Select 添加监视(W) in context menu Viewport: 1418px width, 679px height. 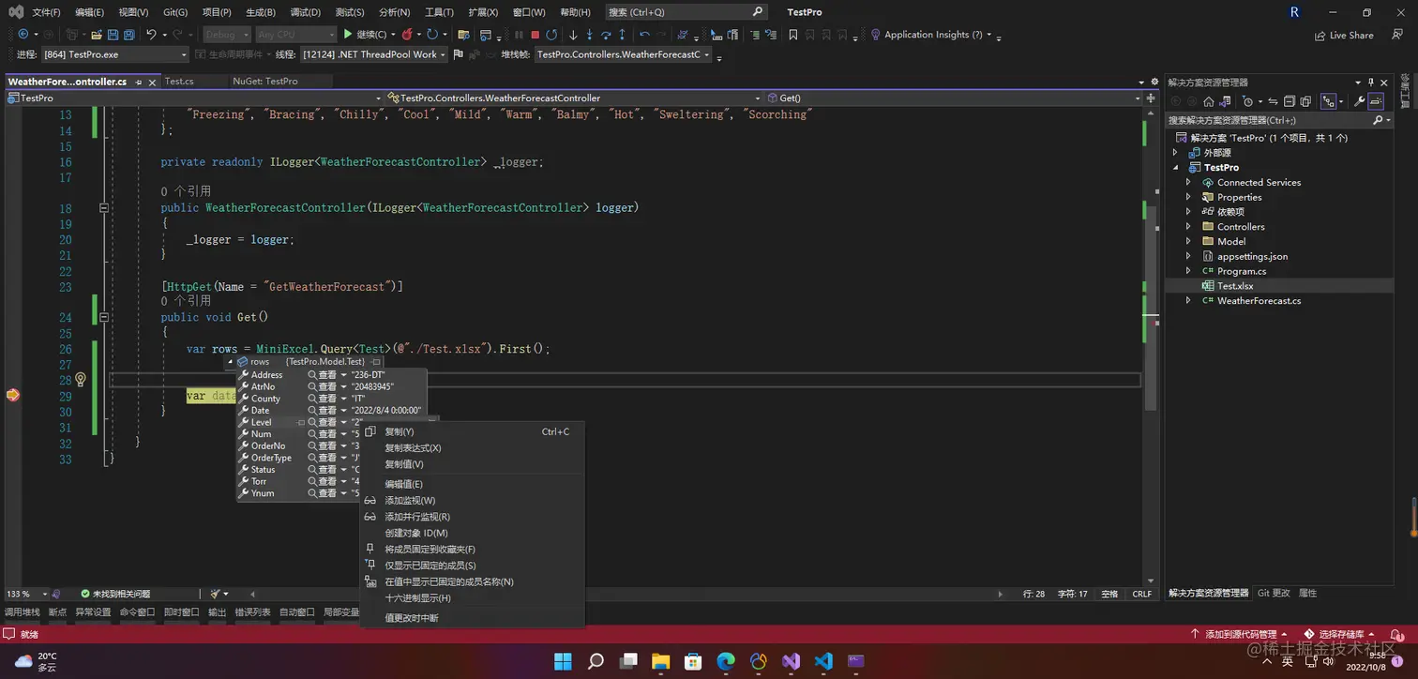tap(472, 500)
